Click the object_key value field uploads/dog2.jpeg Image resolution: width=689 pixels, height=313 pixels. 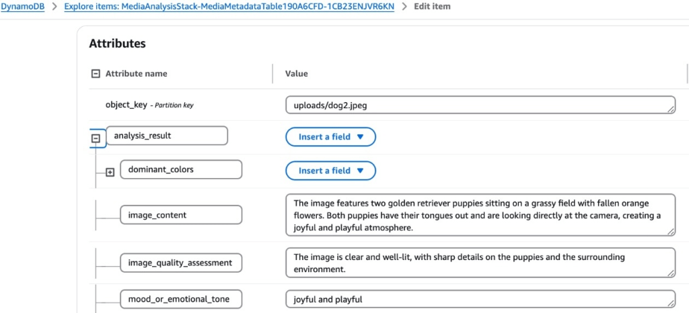480,105
